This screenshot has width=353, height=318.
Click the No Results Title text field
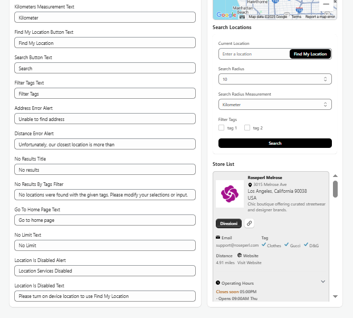[105, 170]
